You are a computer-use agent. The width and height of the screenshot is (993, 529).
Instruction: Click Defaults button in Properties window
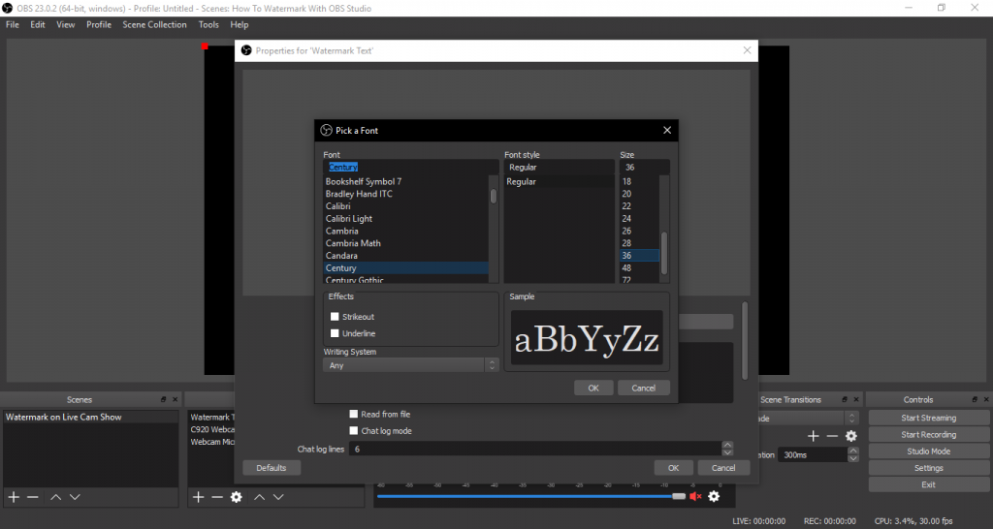[x=272, y=468]
